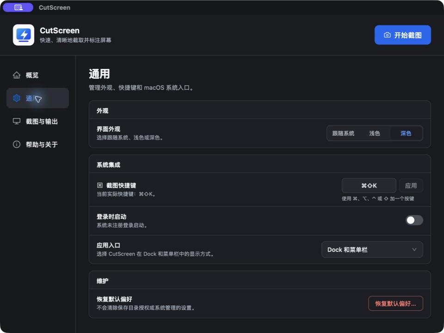
Task: Click the text 选择 CutScreen 在 Dock 和菜单栏中的显示方式。
Action: click(155, 254)
